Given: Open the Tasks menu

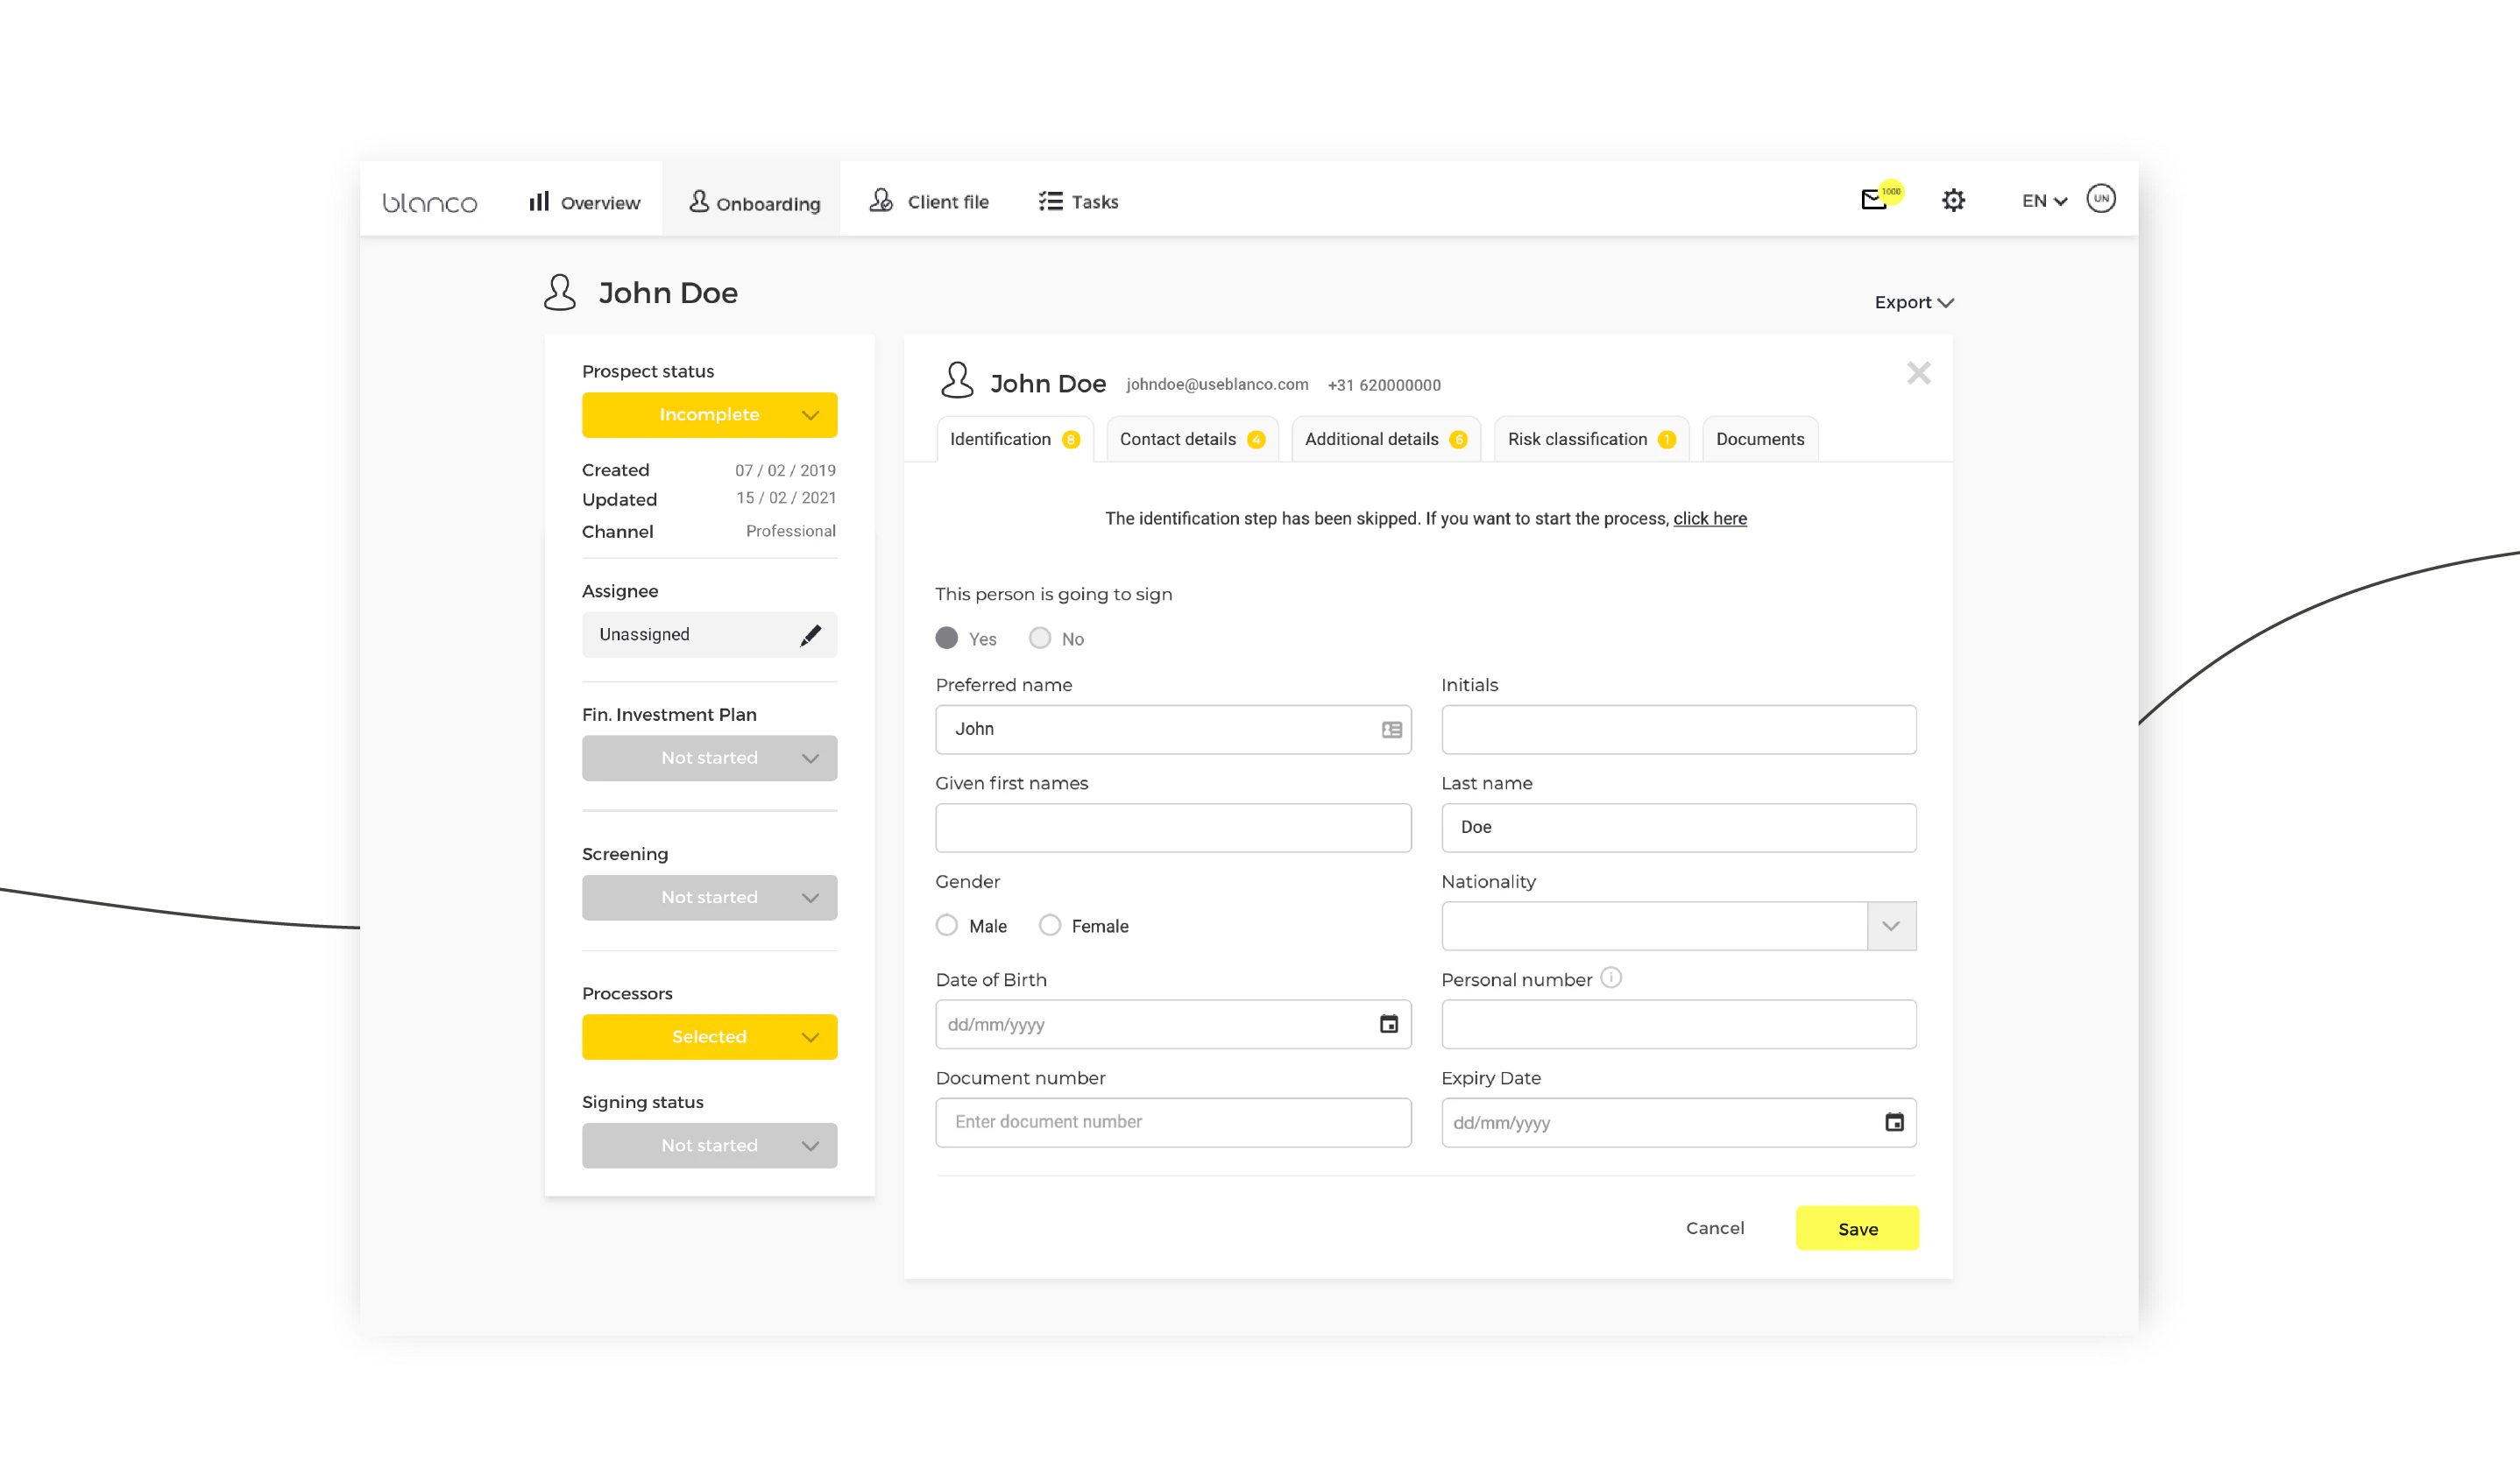Looking at the screenshot, I should (x=1078, y=201).
